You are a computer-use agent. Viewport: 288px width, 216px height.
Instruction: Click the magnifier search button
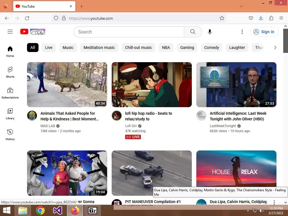pyautogui.click(x=193, y=32)
